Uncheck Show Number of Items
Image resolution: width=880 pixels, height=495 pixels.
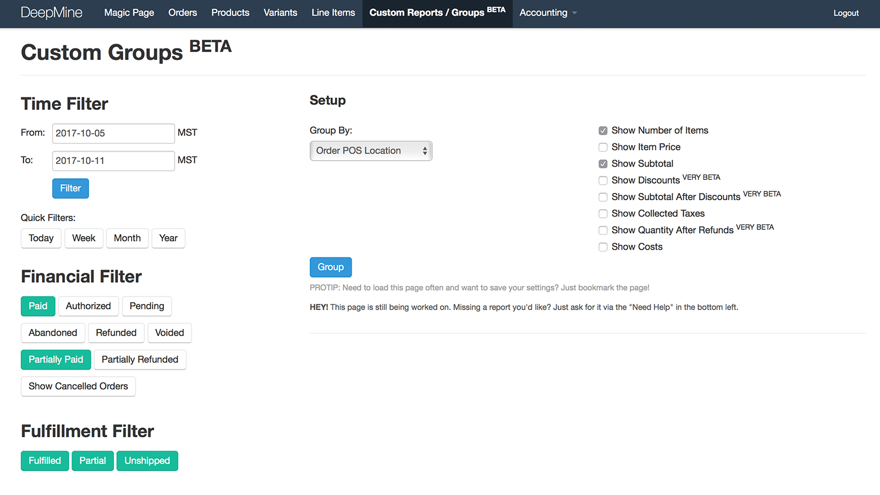tap(603, 130)
